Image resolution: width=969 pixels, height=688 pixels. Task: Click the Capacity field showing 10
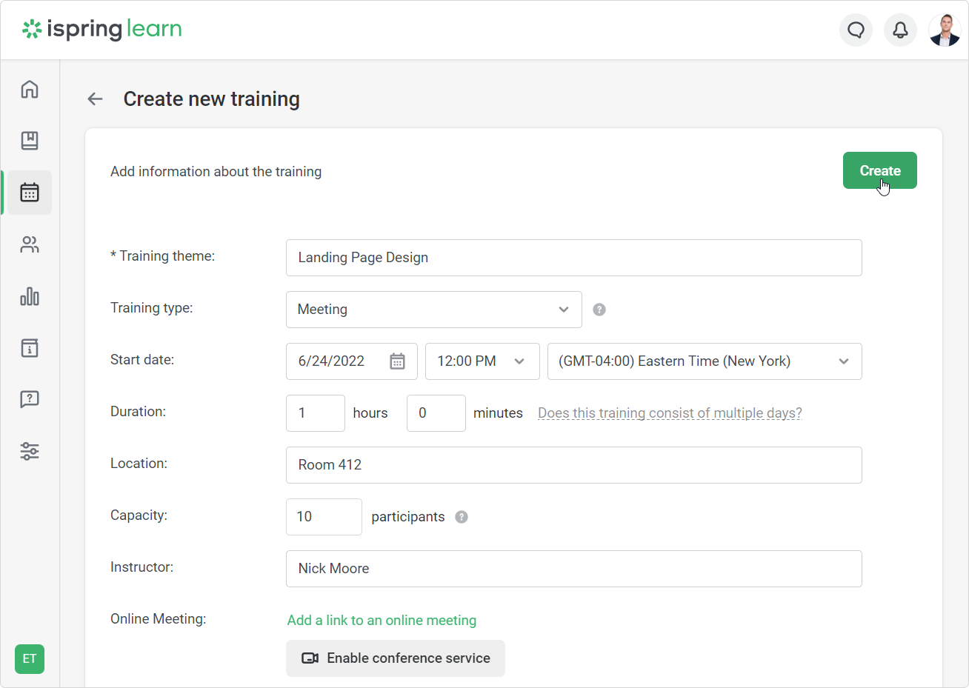click(324, 517)
